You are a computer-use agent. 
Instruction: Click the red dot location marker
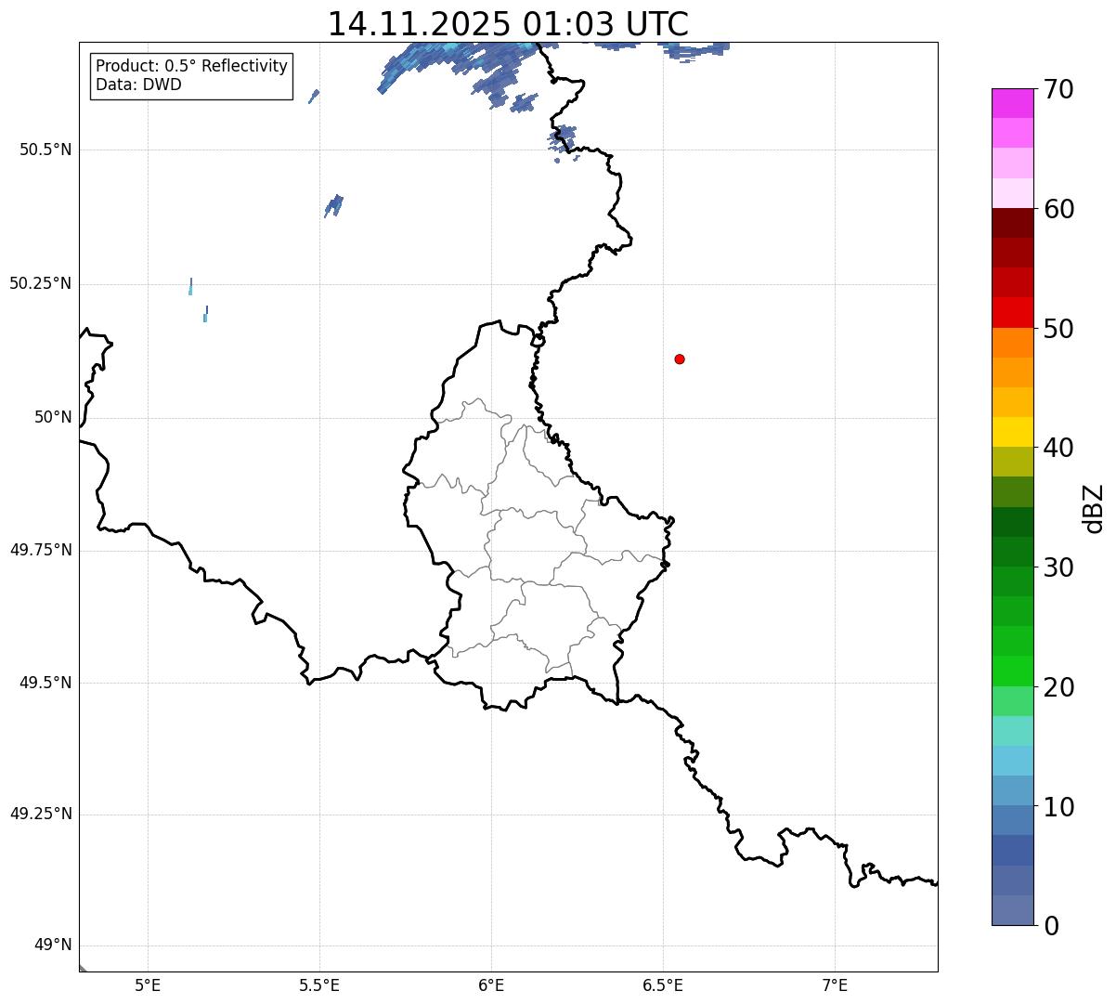pos(680,359)
